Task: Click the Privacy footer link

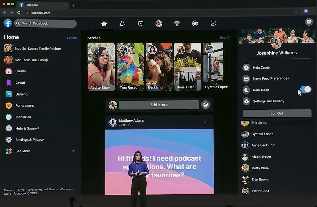Action: 9,190
